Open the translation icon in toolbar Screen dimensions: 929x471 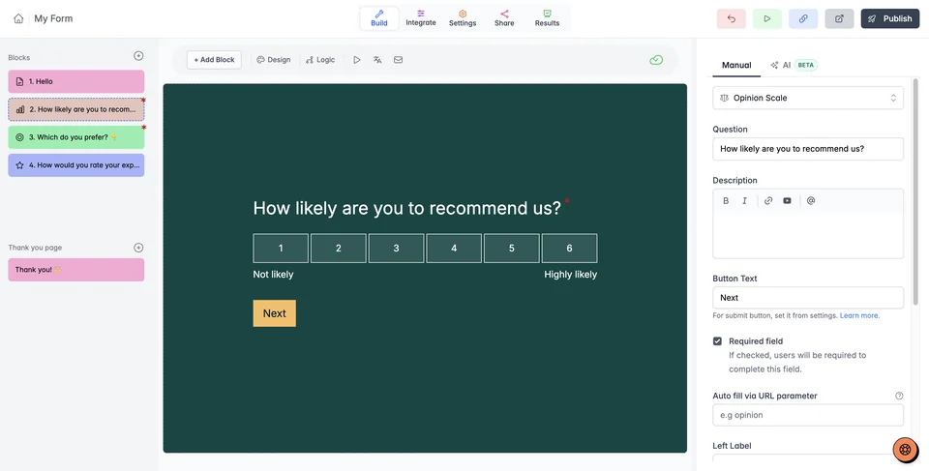coord(377,60)
